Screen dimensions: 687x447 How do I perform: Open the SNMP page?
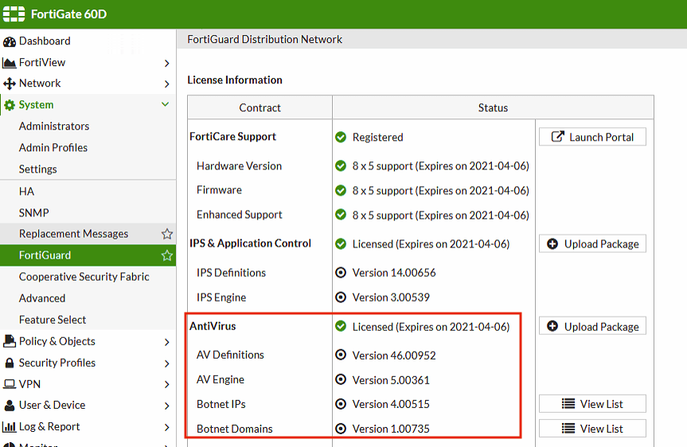(x=88, y=213)
